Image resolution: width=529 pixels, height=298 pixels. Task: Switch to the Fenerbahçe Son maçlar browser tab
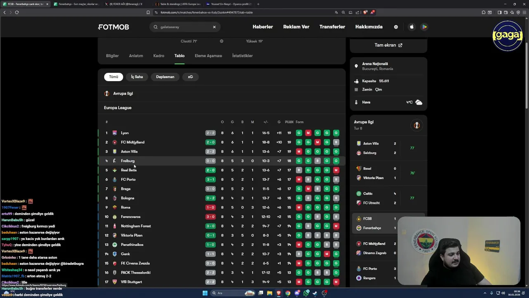click(76, 4)
